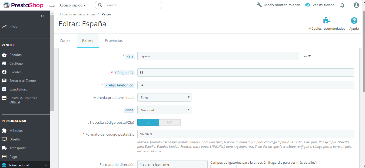Click the Formato de dirección text area
This screenshot has width=365, height=168.
click(x=172, y=164)
